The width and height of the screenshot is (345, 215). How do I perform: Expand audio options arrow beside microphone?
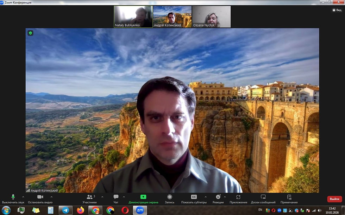click(x=23, y=197)
